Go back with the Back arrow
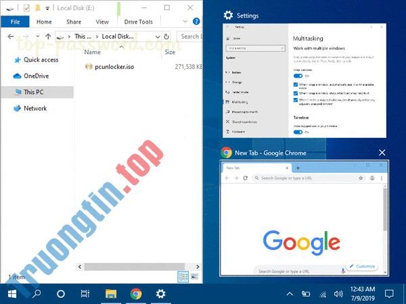The image size is (406, 304). [11, 36]
